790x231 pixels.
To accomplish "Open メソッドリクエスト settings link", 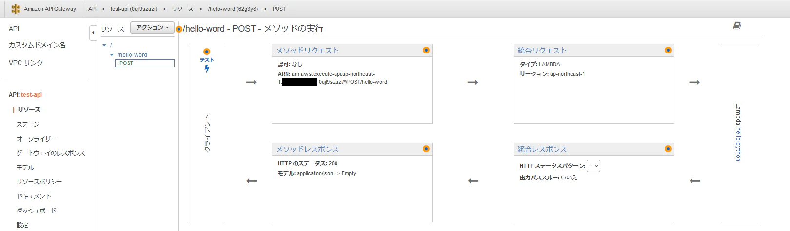I will click(307, 51).
